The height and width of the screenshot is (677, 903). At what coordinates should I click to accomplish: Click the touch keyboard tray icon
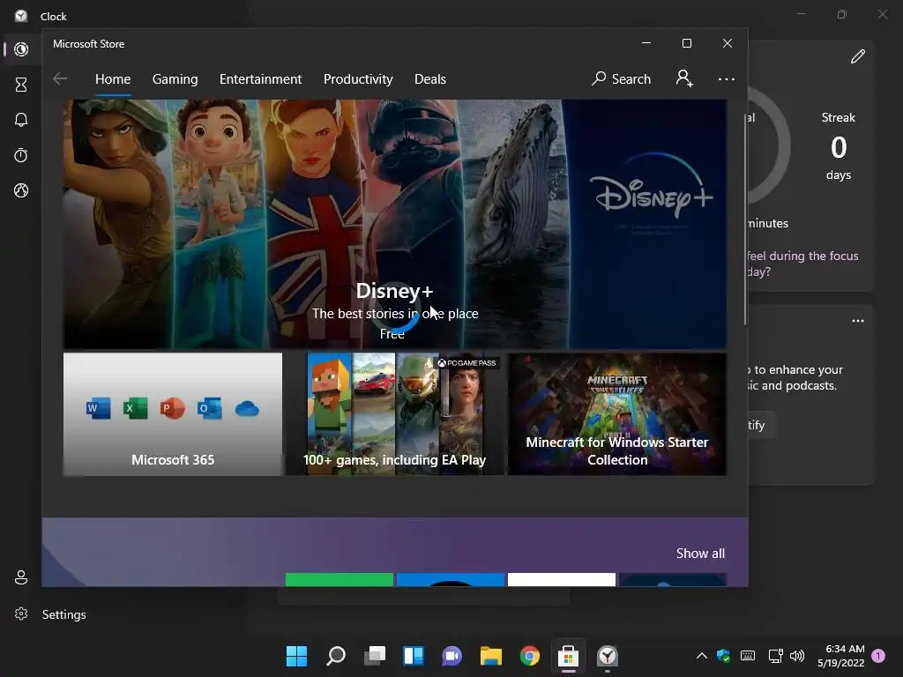(748, 656)
